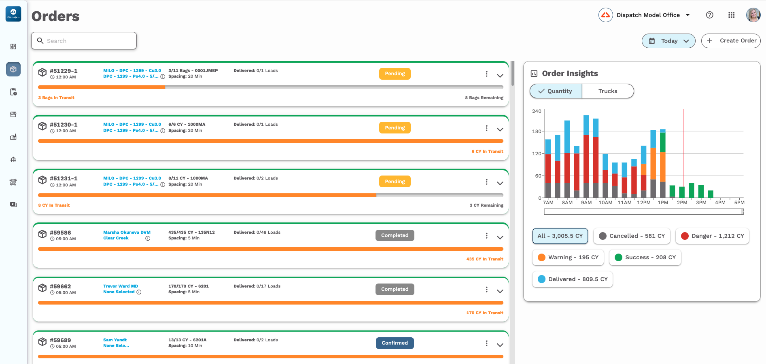Select the Quantity tab
Viewport: 766px width, 364px height.
click(x=556, y=91)
